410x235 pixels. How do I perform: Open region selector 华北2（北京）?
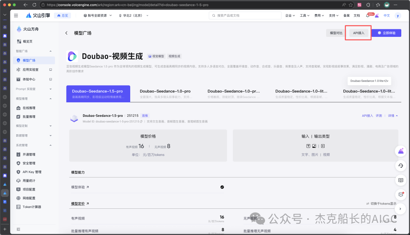134,16
